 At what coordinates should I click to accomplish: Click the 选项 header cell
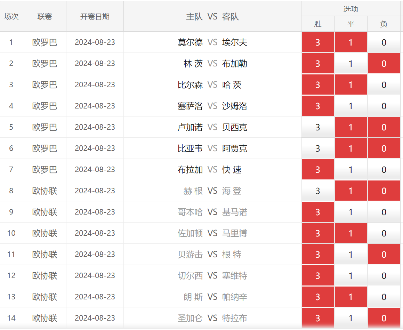(x=350, y=9)
